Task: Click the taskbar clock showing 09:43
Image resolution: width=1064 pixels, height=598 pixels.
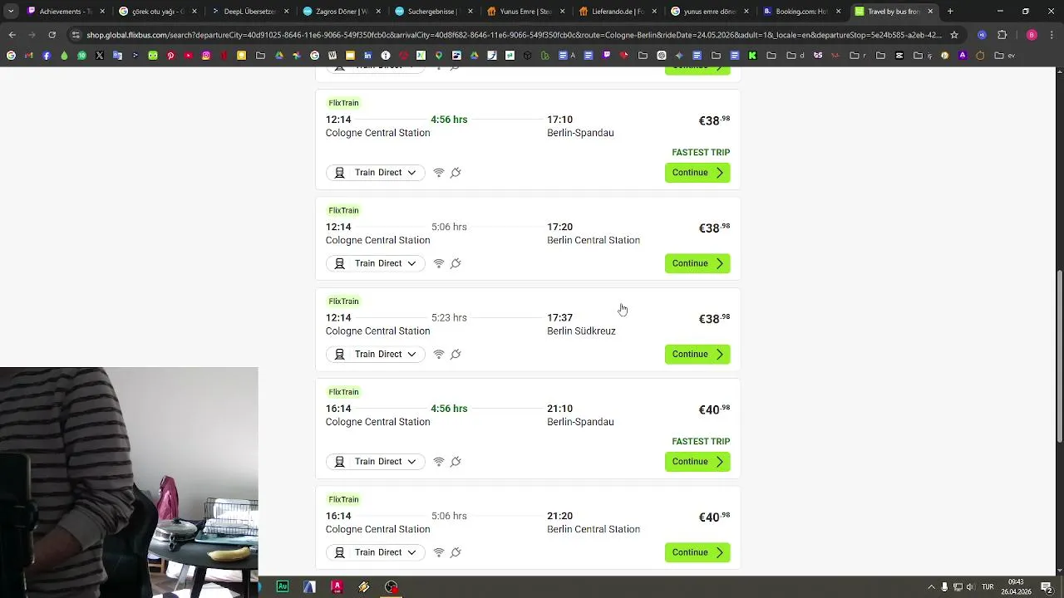Action: 1015,586
